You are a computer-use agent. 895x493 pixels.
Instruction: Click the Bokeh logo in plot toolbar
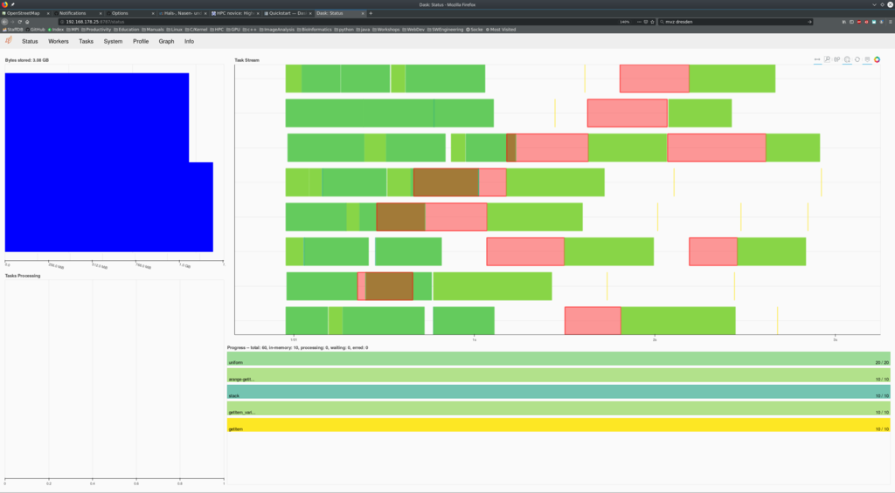[877, 59]
